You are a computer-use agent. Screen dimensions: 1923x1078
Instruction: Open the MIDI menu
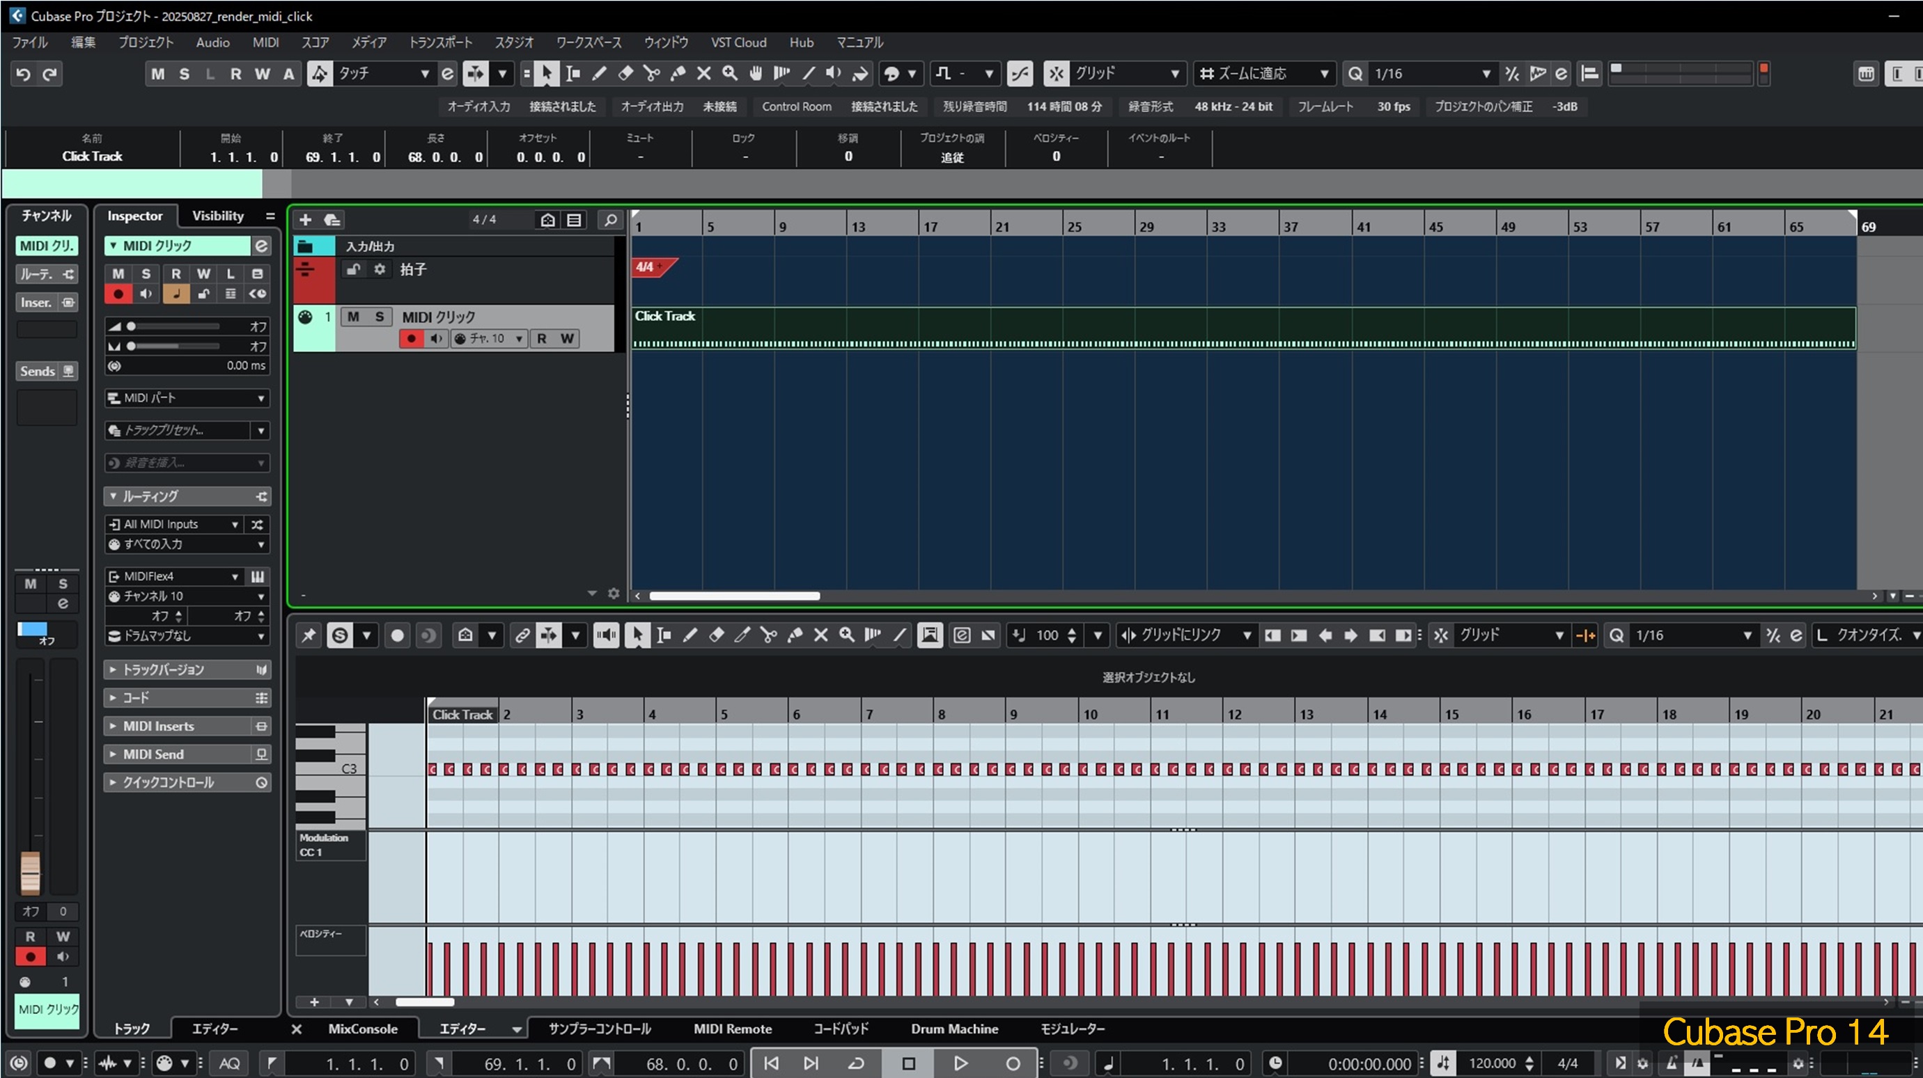pos(265,42)
